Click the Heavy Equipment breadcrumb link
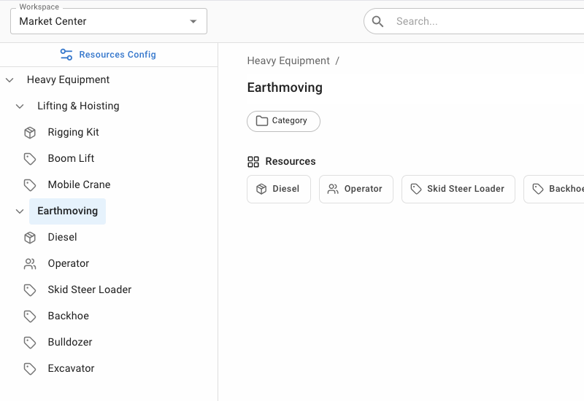The image size is (584, 401). point(288,61)
